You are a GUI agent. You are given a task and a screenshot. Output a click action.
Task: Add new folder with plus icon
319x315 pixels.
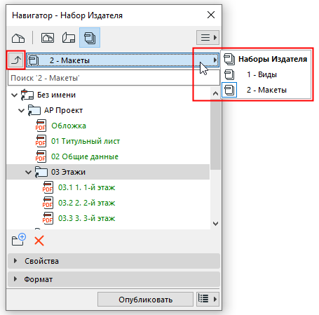pyautogui.click(x=19, y=240)
